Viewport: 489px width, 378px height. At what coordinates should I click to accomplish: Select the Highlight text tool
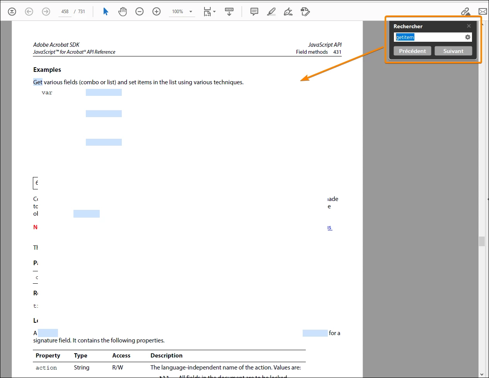tap(271, 12)
